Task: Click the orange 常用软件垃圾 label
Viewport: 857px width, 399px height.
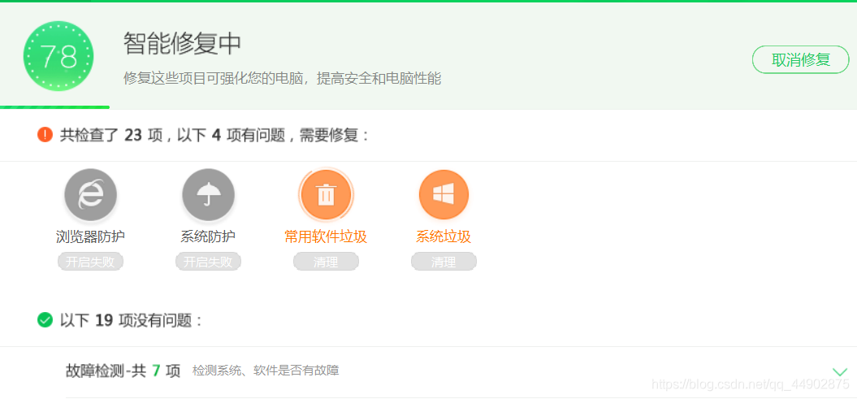Action: pos(326,236)
